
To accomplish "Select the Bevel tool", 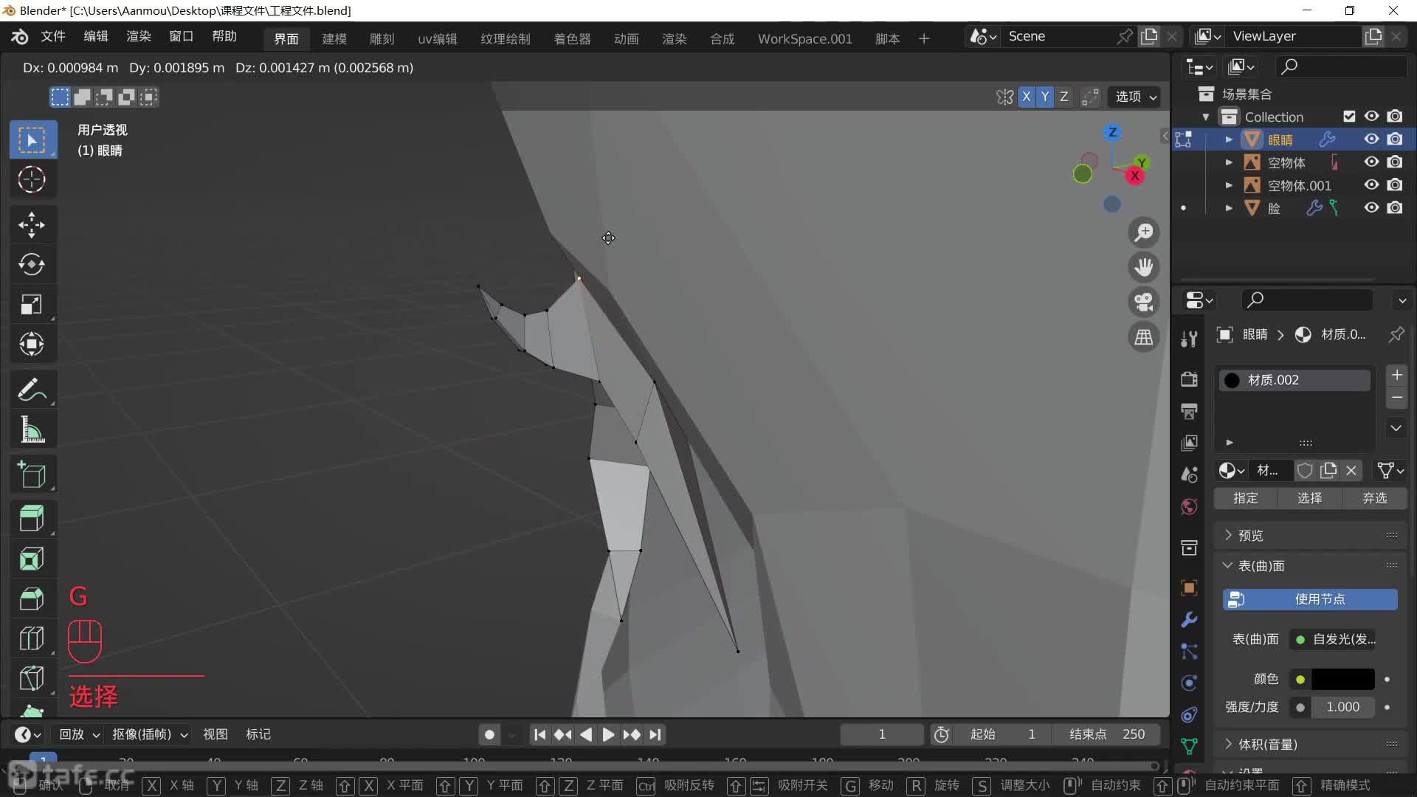I will coord(32,598).
